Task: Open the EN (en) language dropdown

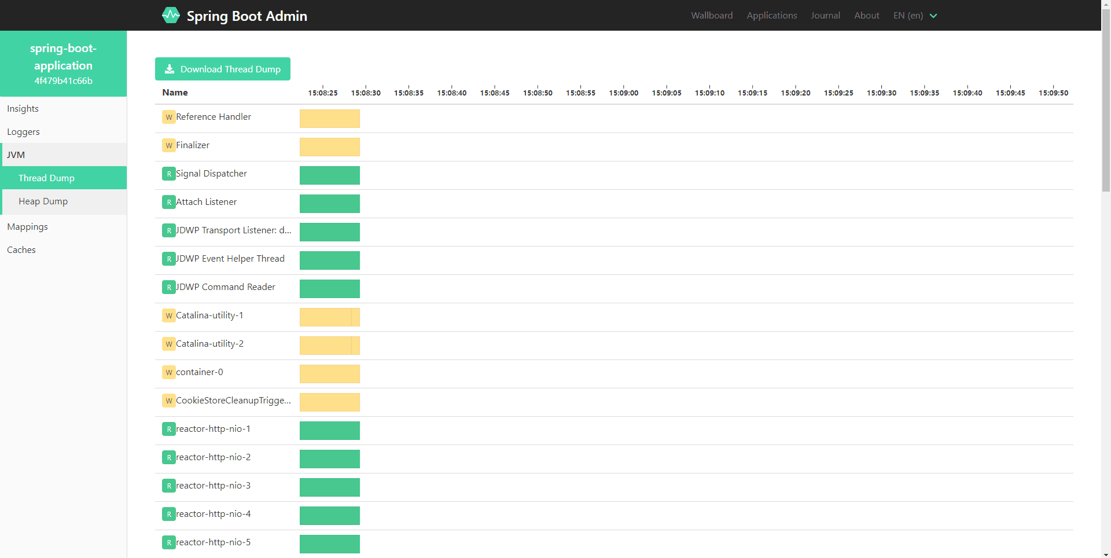Action: click(915, 16)
